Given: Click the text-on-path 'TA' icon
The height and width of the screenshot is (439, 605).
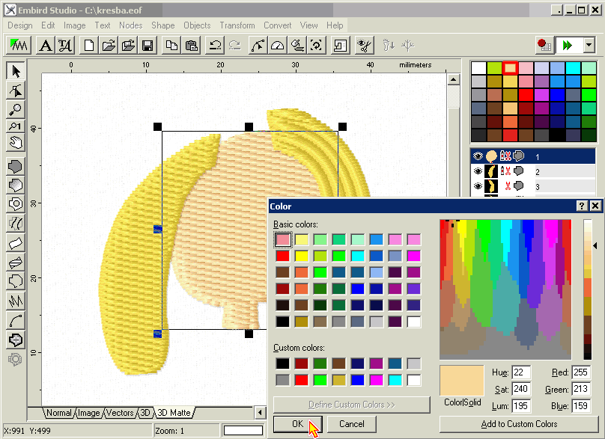Looking at the screenshot, I should pyautogui.click(x=65, y=46).
